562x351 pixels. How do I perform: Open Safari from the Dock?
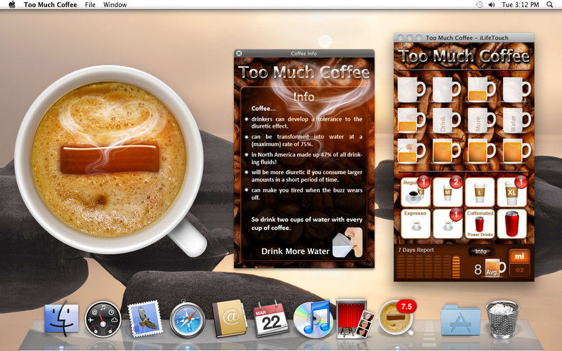point(187,319)
